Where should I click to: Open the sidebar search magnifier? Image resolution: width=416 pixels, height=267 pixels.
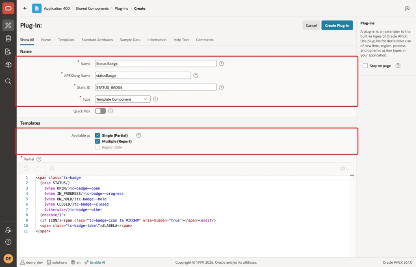click(x=8, y=81)
